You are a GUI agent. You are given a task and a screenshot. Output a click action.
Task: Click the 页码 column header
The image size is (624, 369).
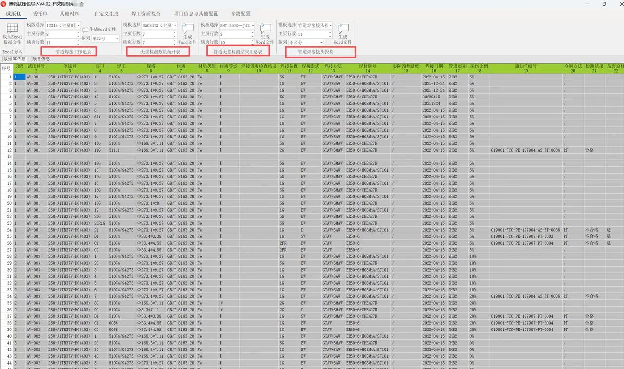click(19, 68)
